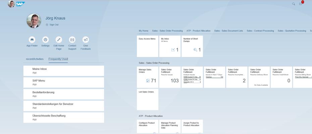Click the SAP logo in the header
The height and width of the screenshot is (134, 312).
[x=20, y=4]
